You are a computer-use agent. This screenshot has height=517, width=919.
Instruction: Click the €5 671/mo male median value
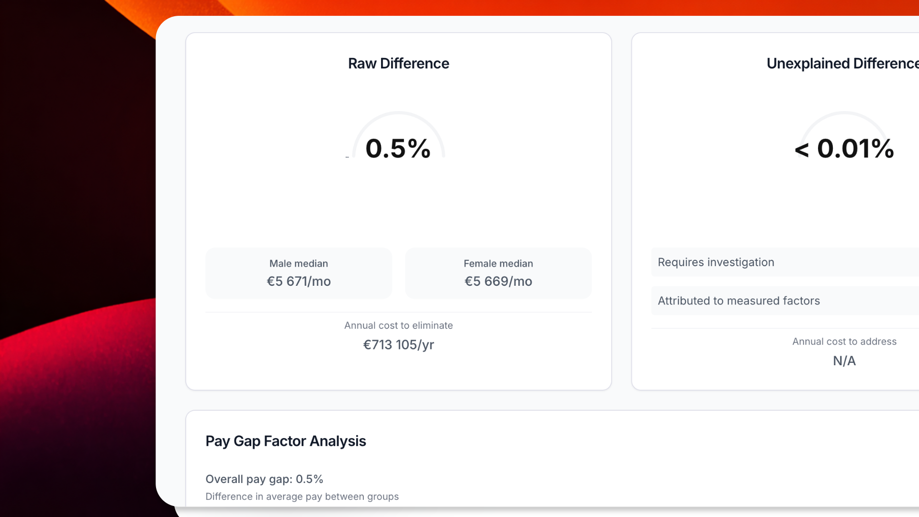click(299, 281)
